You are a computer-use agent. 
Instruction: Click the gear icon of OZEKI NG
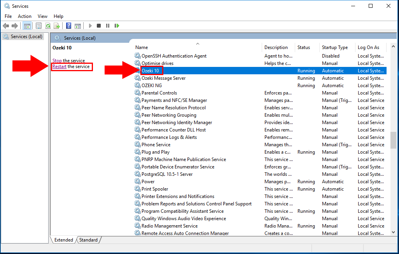(138, 85)
